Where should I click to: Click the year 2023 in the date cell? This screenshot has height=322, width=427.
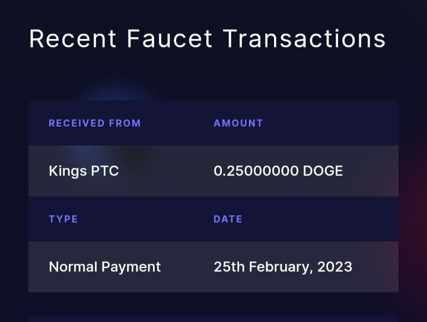334,267
